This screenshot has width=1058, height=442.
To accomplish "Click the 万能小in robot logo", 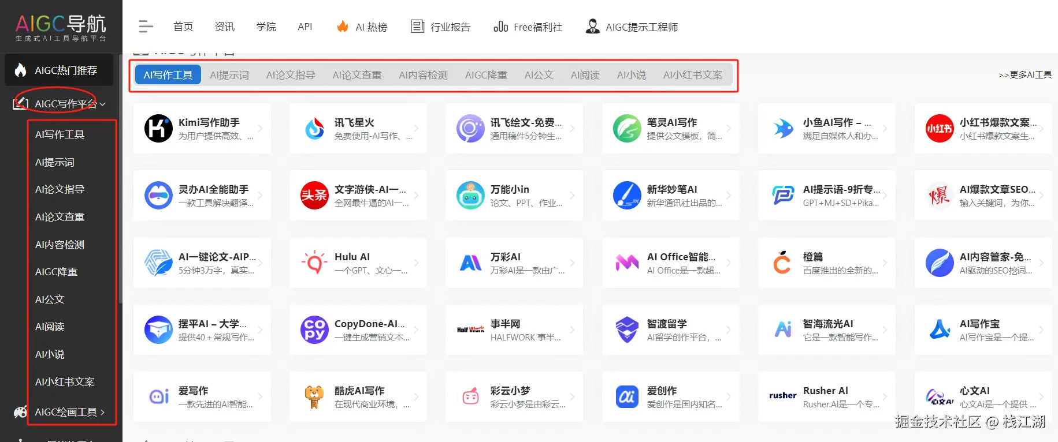I will point(470,195).
